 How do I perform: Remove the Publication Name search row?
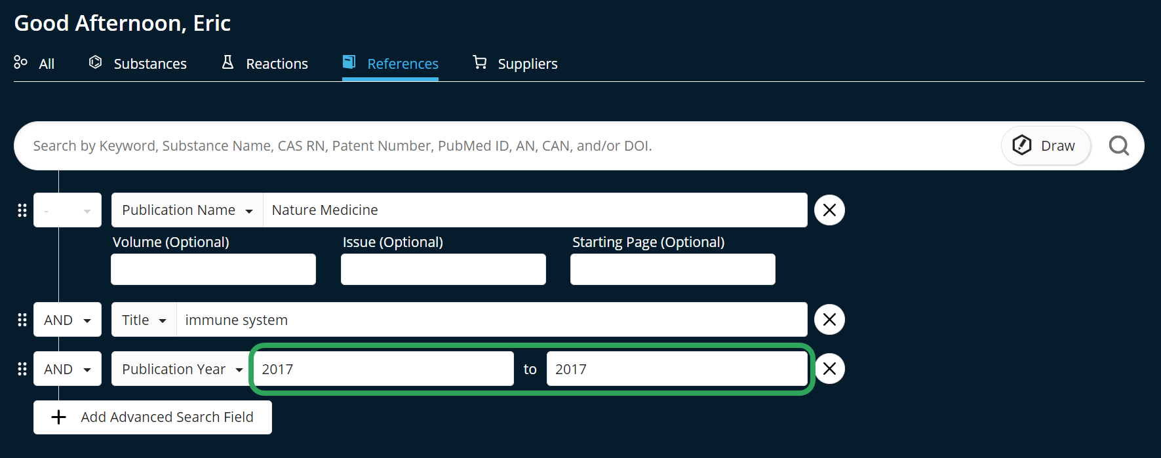pyautogui.click(x=829, y=210)
